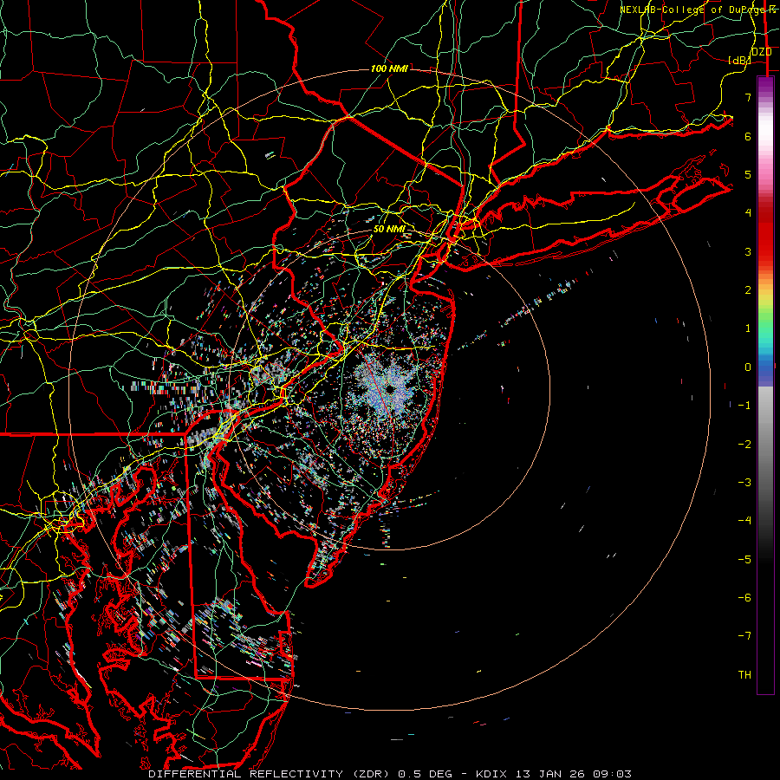Image resolution: width=780 pixels, height=780 pixels.
Task: Click the positive "3" scale value
Action: point(748,251)
